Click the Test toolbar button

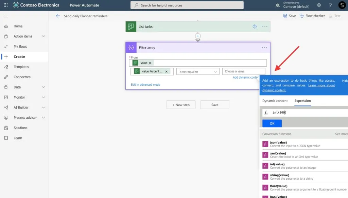coord(335,16)
